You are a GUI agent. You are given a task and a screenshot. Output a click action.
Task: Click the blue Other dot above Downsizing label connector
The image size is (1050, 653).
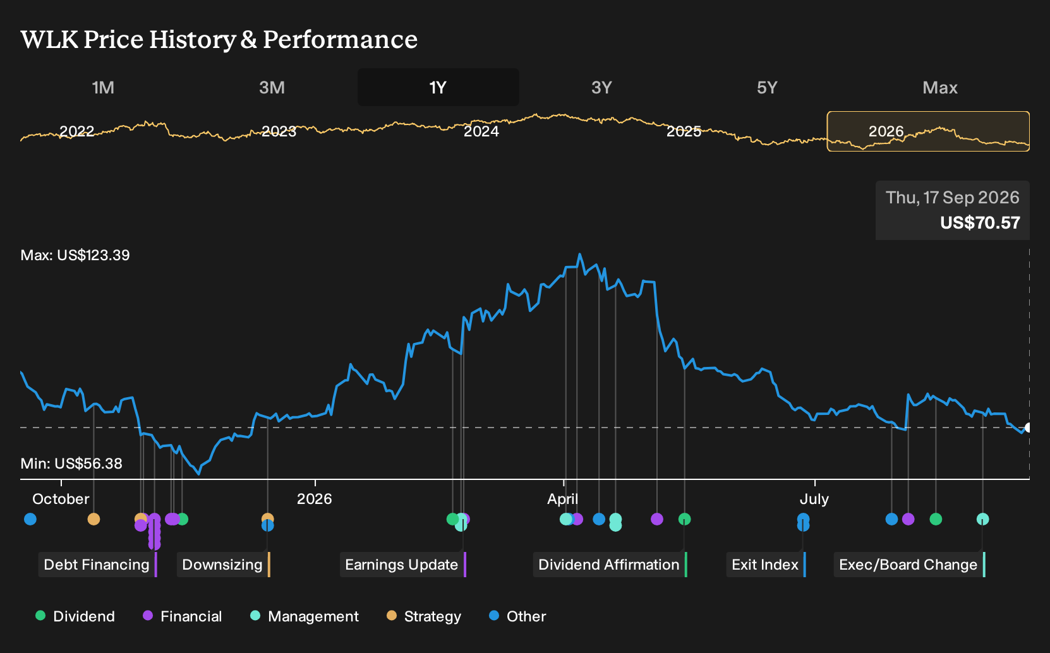point(267,525)
